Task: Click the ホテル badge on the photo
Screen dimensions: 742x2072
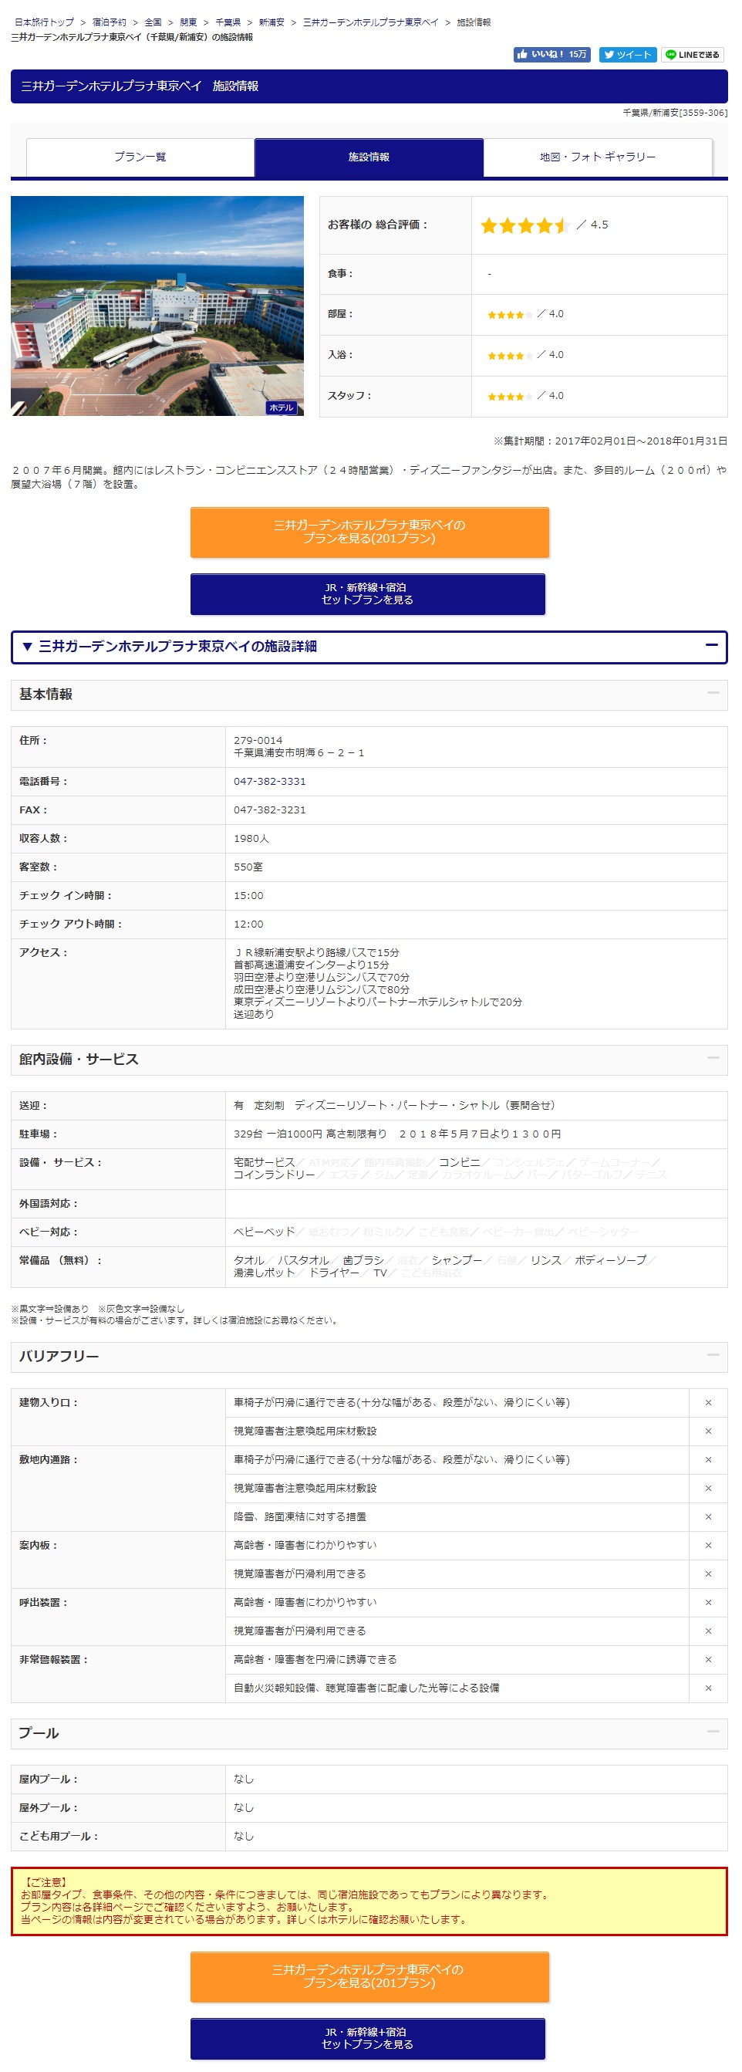Action: point(282,407)
